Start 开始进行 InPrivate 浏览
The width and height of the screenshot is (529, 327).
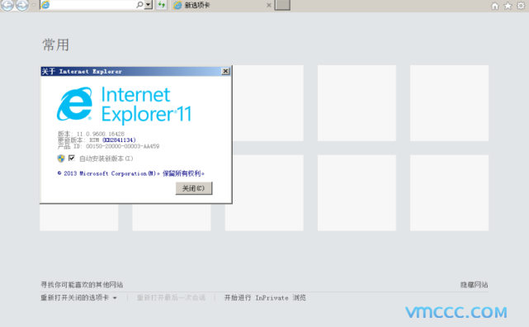click(x=265, y=297)
